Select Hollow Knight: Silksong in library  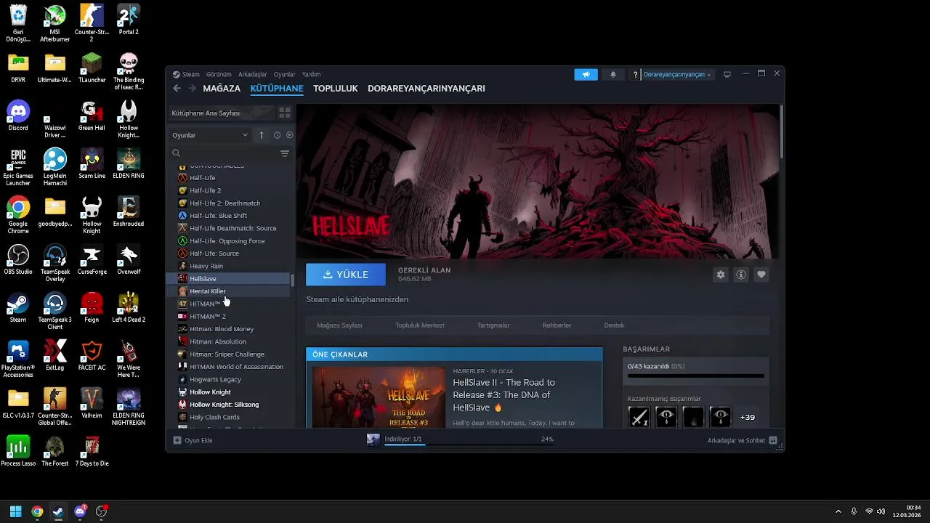click(x=224, y=405)
